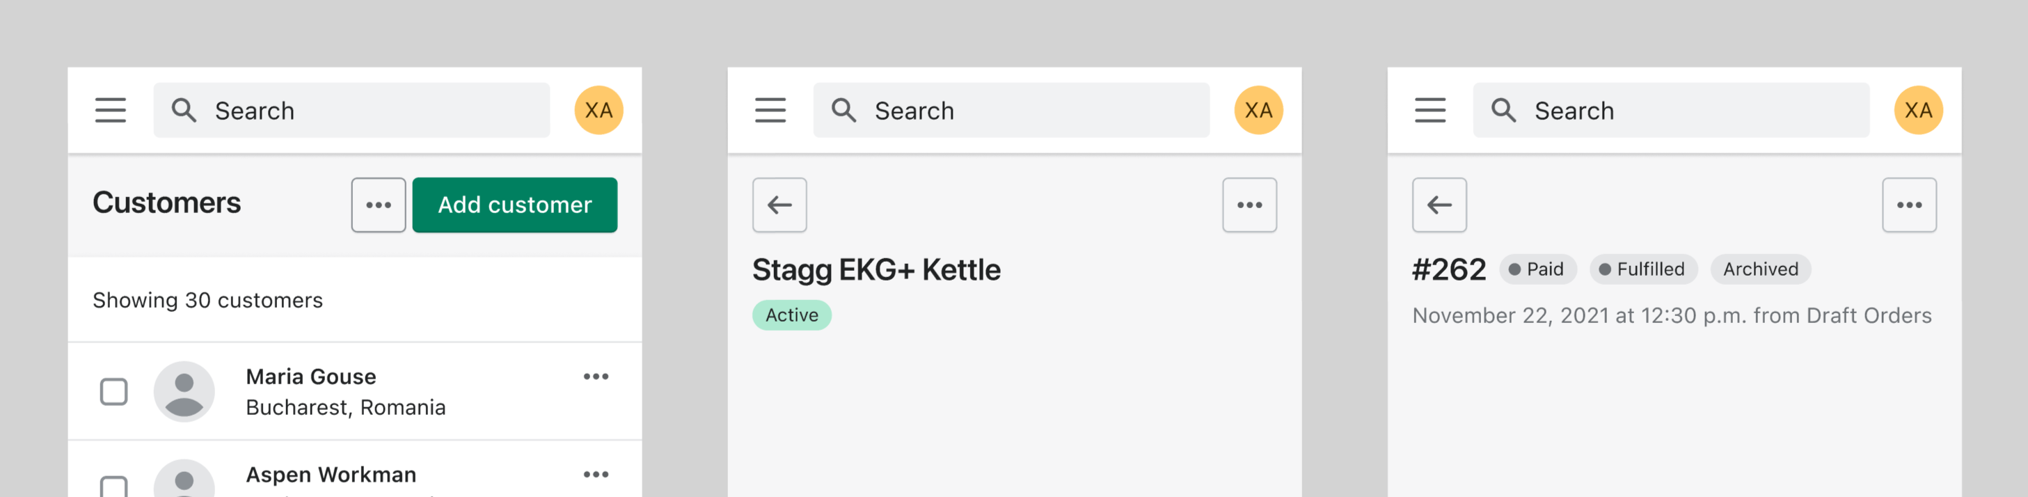This screenshot has width=2028, height=497.
Task: Click Maria Gouse's avatar thumbnail
Action: coord(184,391)
